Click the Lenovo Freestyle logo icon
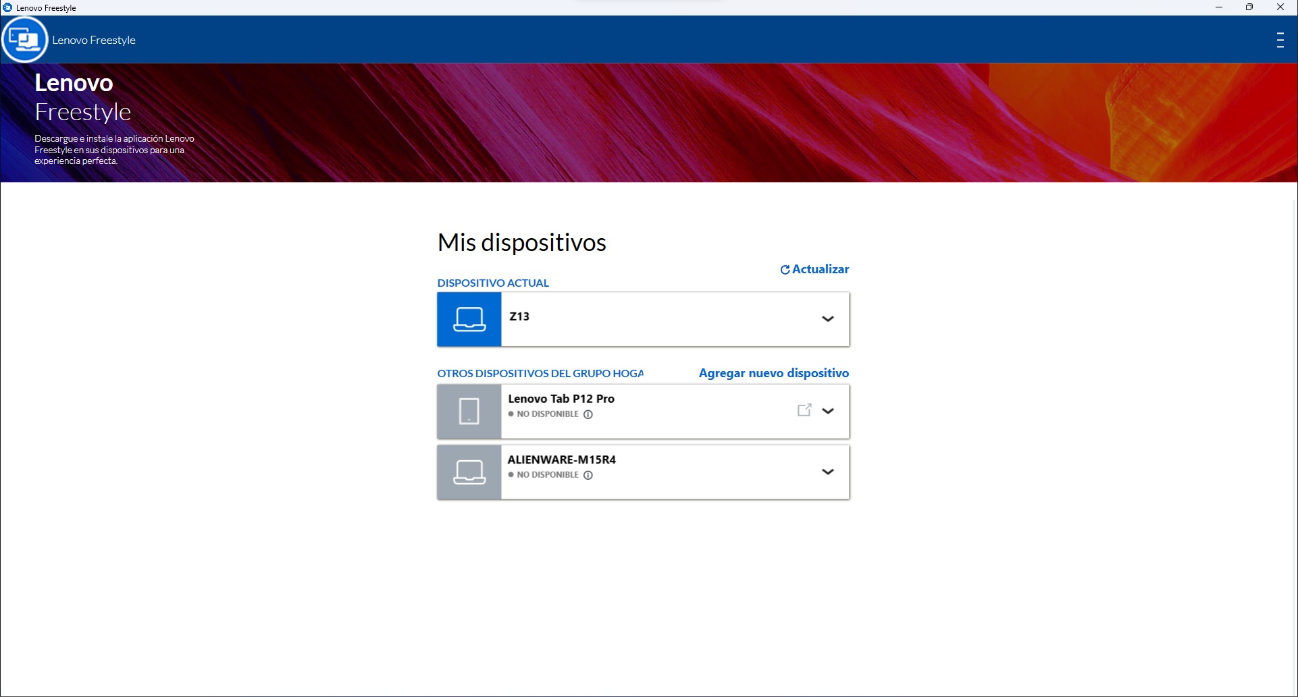 (x=25, y=40)
